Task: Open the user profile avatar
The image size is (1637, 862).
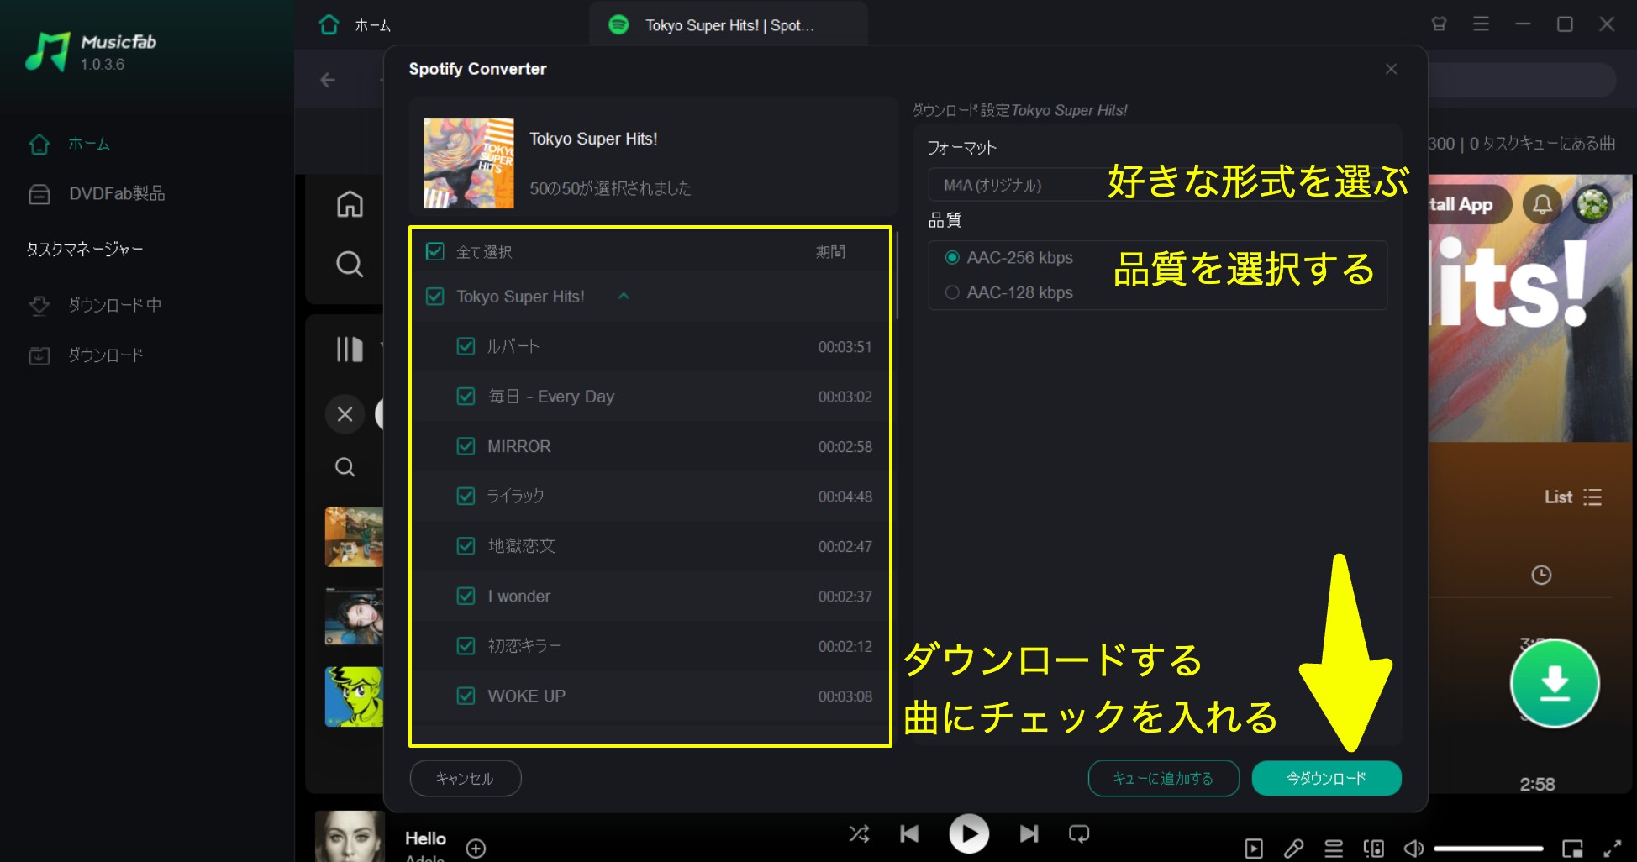Action: click(x=1592, y=204)
